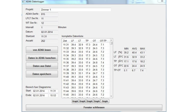Click the Intervall minutes field
Image resolution: width=188 pixels, height=112 pixels.
pyautogui.click(x=49, y=27)
